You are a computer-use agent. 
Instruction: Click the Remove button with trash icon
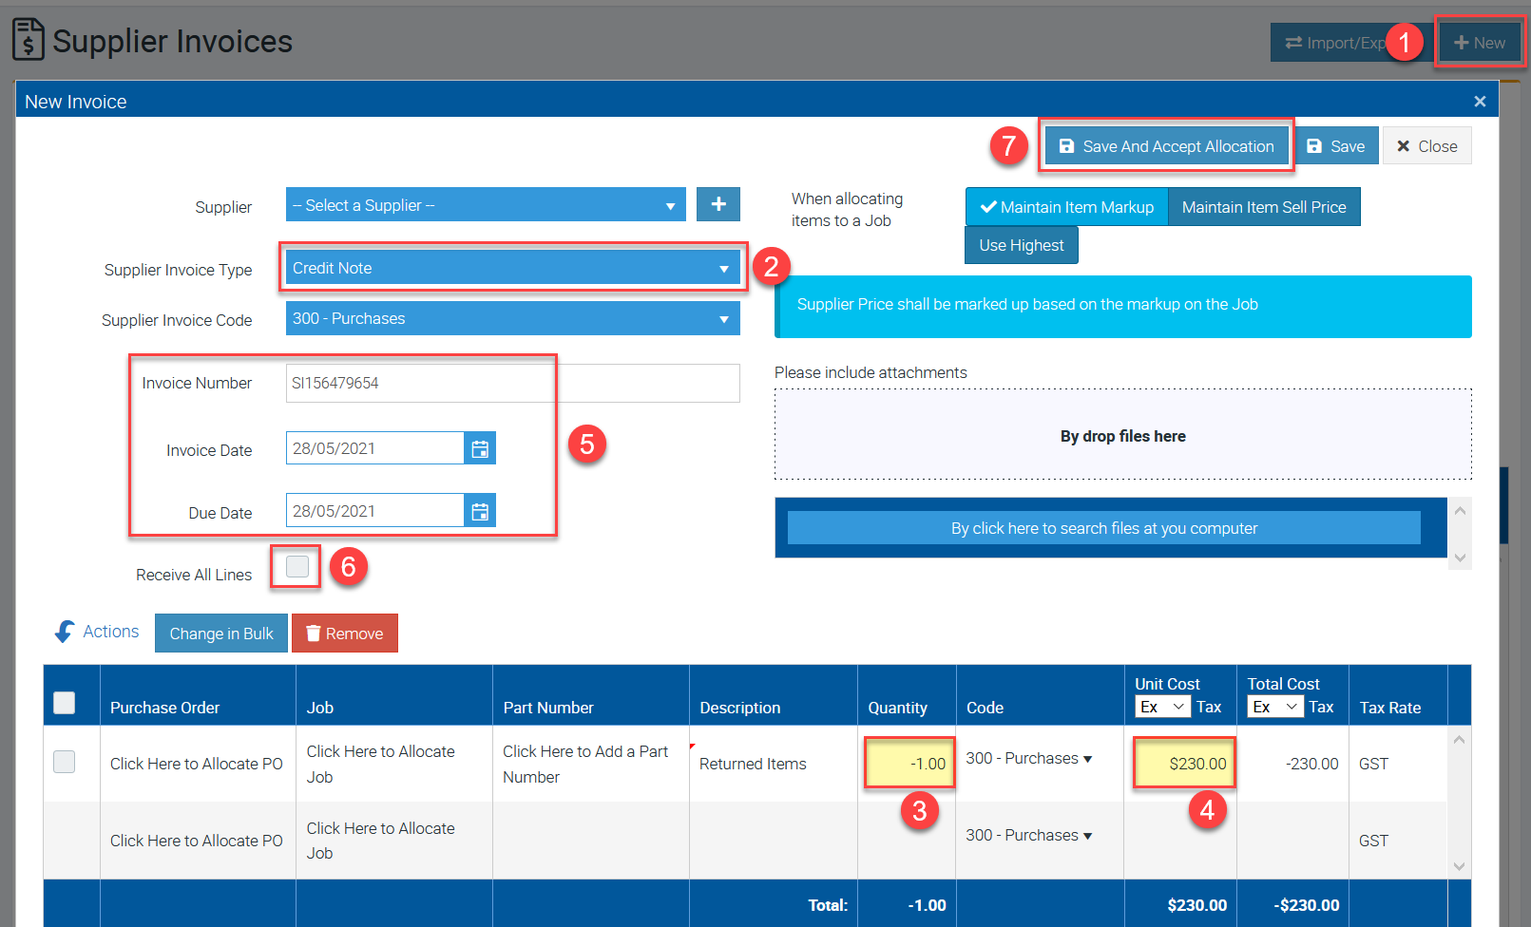pos(344,634)
